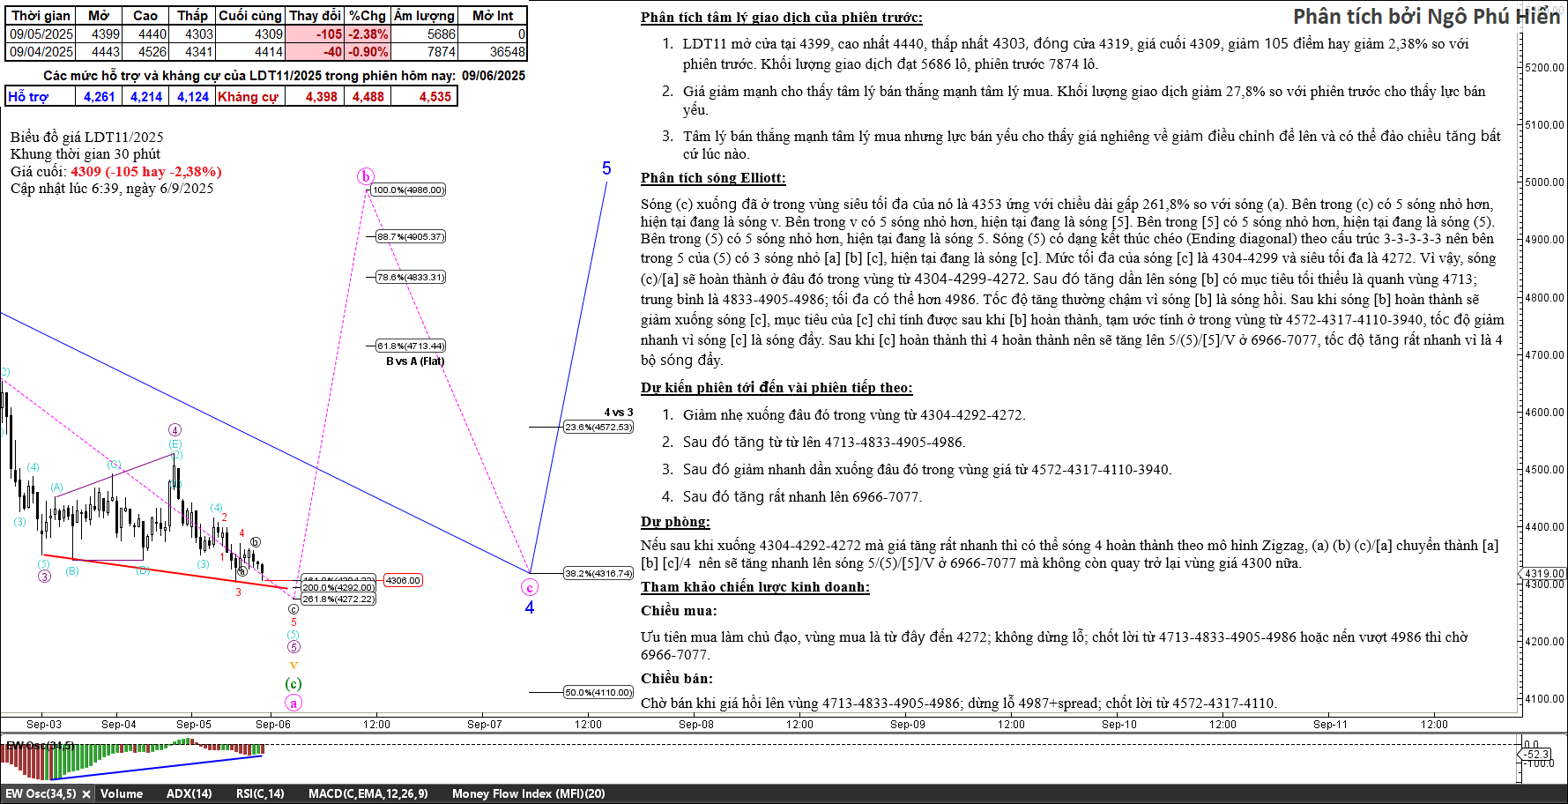This screenshot has height=804, width=1568.
Task: Click the pink circled 'c' wave label
Action: click(530, 587)
